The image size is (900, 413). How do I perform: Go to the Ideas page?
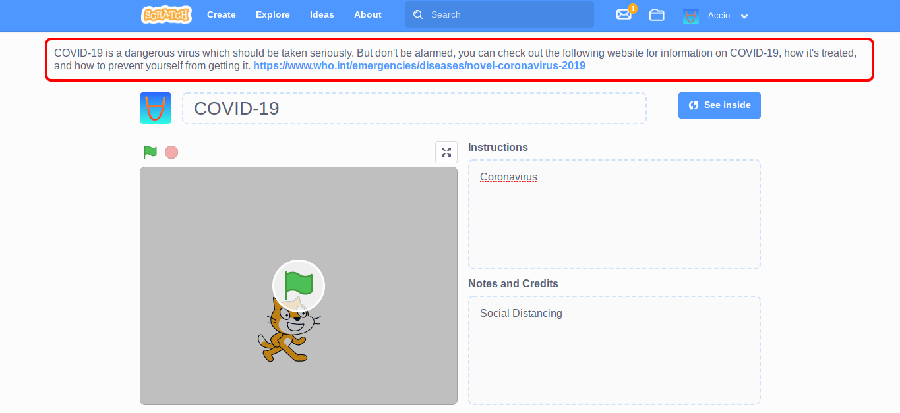point(322,14)
